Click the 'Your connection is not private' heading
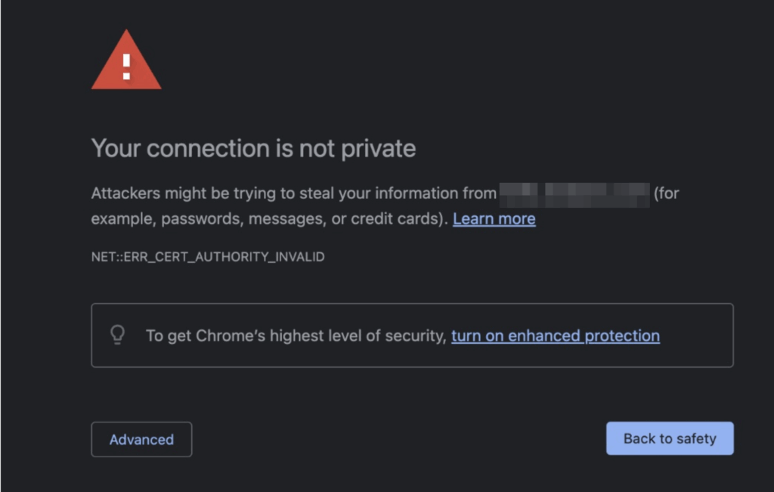 coord(253,148)
